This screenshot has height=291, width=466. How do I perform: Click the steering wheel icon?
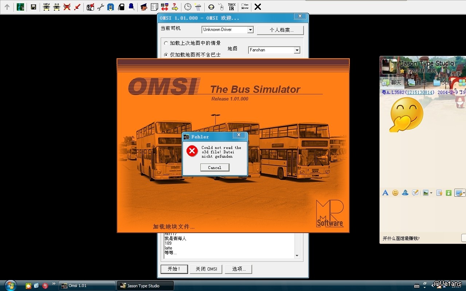(211, 7)
